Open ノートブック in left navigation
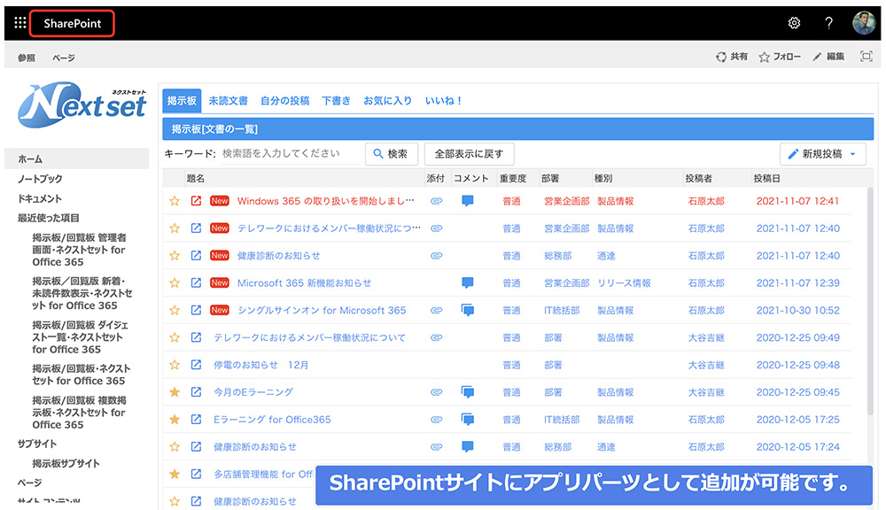Image resolution: width=886 pixels, height=510 pixels. pos(40,179)
